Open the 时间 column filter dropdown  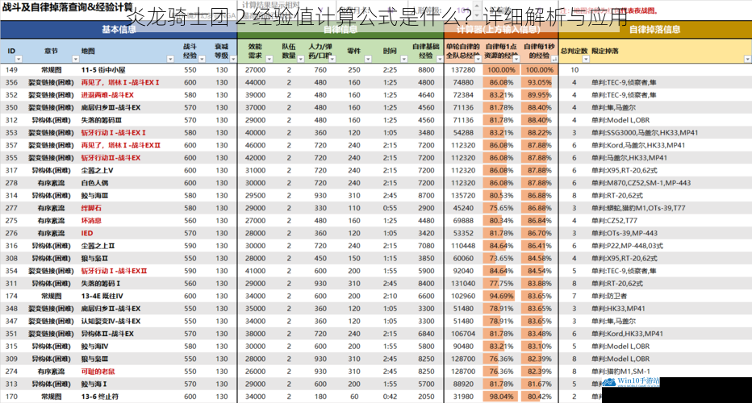pyautogui.click(x=403, y=59)
